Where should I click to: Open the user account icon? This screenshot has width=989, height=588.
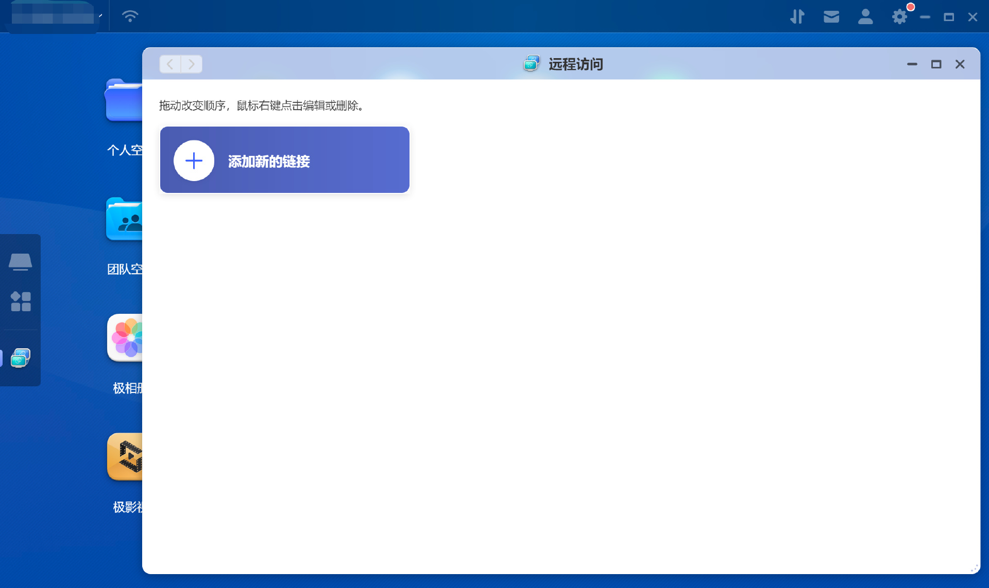point(865,17)
